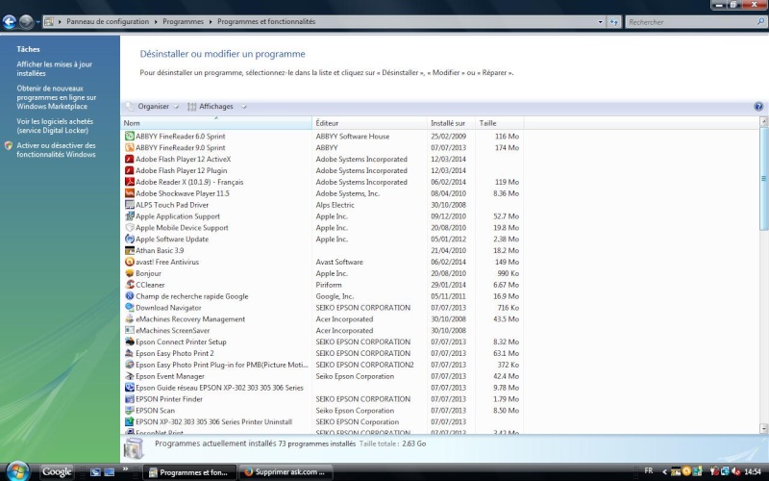Select the EPSON Scan icon
769x481 pixels.
point(130,411)
